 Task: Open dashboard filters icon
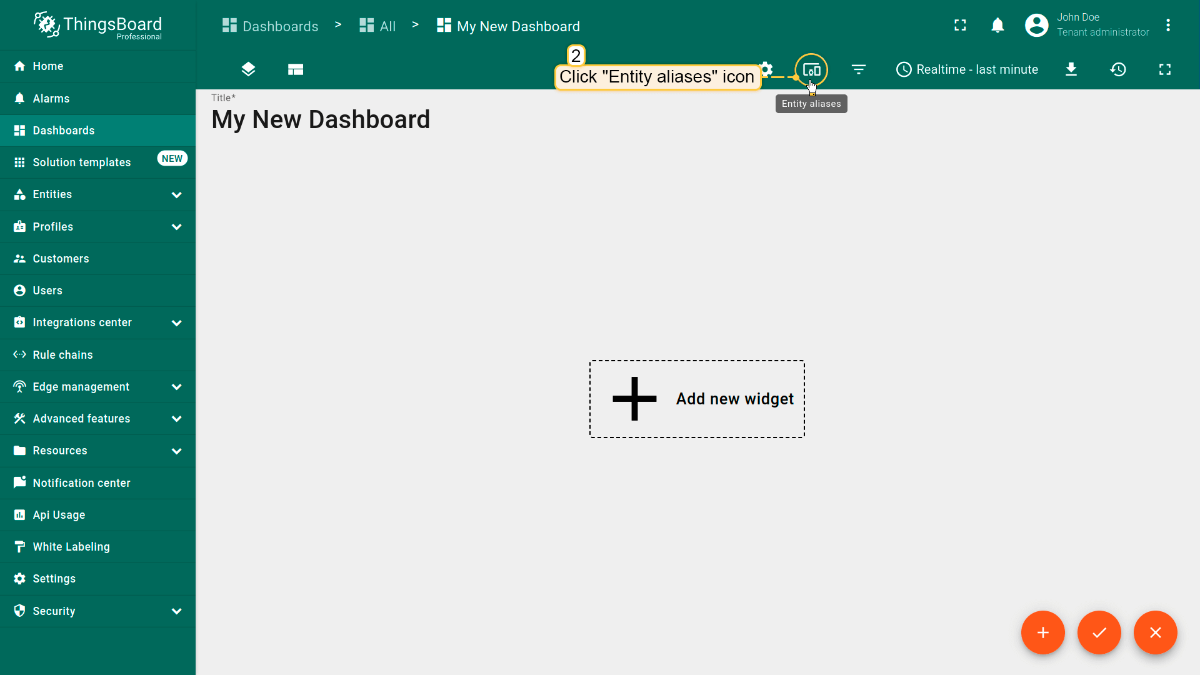[x=859, y=69]
